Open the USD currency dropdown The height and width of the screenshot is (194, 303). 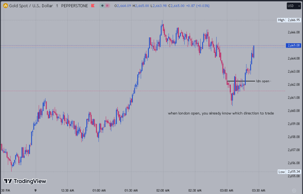(x=294, y=6)
